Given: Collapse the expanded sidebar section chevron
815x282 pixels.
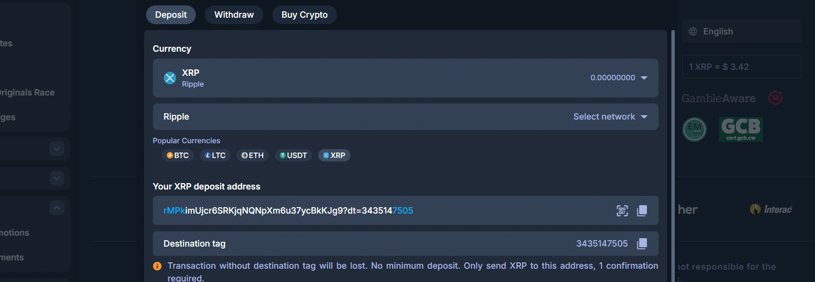Looking at the screenshot, I should coord(57,208).
